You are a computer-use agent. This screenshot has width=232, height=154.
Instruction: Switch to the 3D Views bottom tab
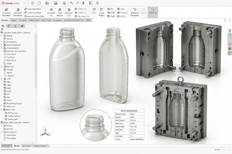(26, 146)
